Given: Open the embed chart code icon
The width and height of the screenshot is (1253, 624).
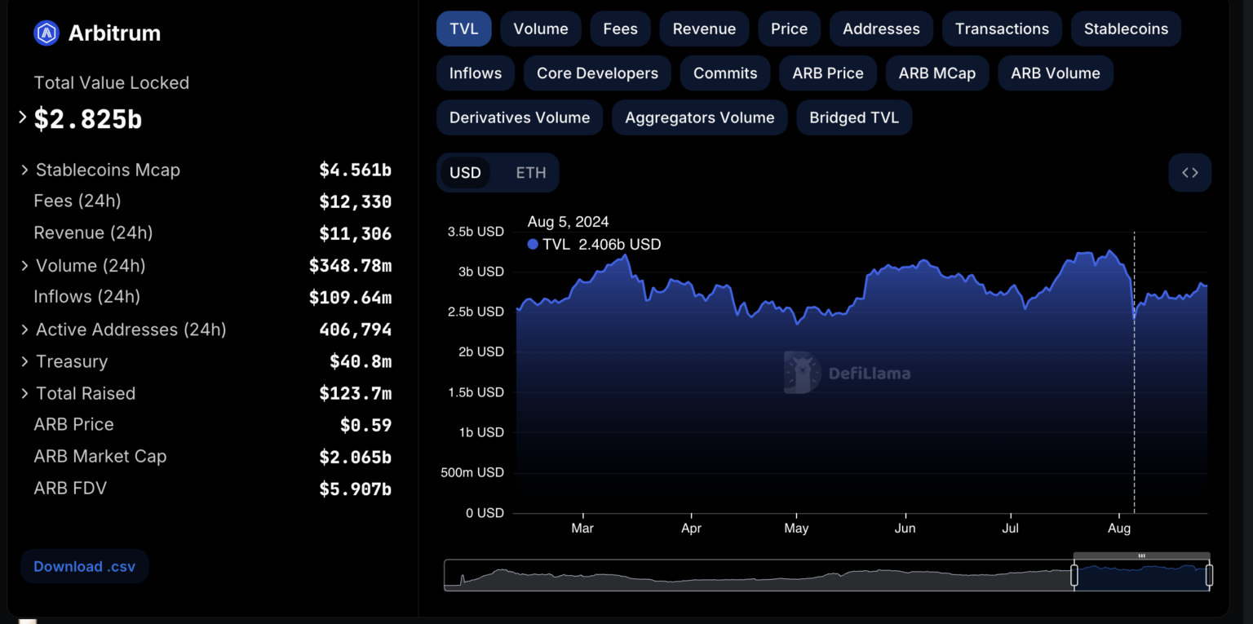Looking at the screenshot, I should click(1190, 173).
